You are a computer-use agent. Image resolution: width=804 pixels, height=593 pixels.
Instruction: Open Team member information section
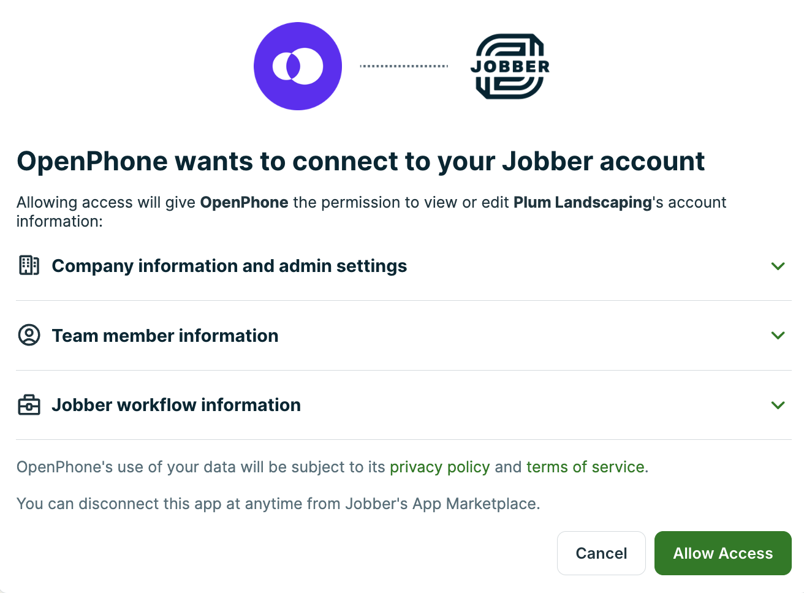tap(403, 336)
